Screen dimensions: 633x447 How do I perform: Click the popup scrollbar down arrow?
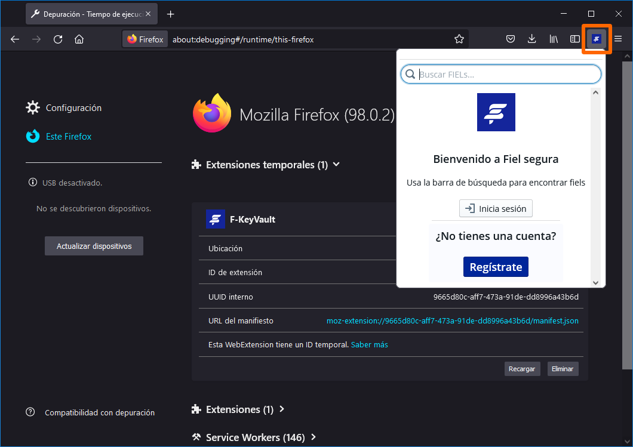595,282
